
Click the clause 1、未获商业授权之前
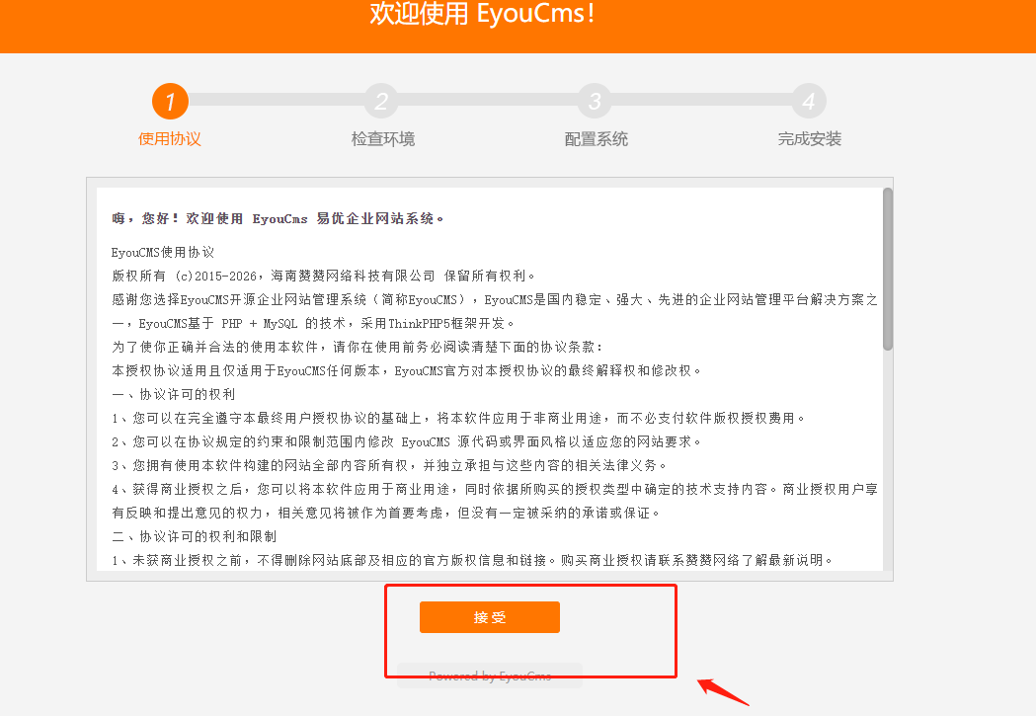point(472,560)
